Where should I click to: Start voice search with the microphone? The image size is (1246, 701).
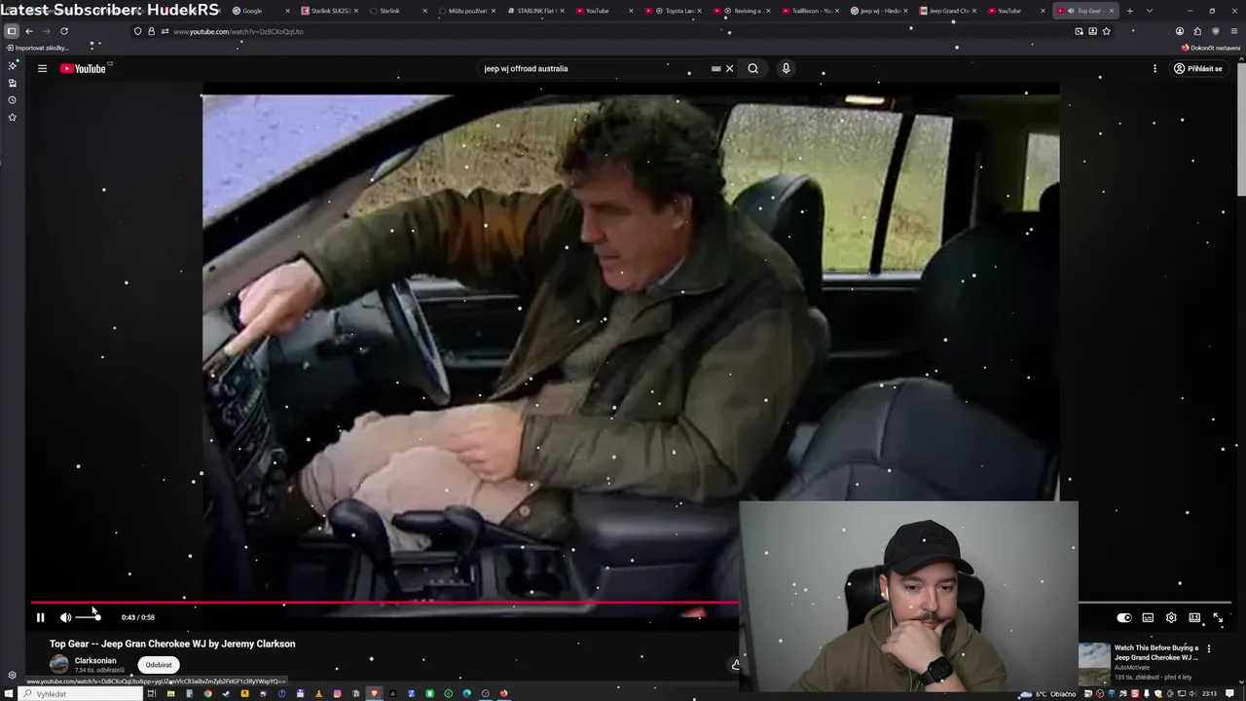point(786,68)
